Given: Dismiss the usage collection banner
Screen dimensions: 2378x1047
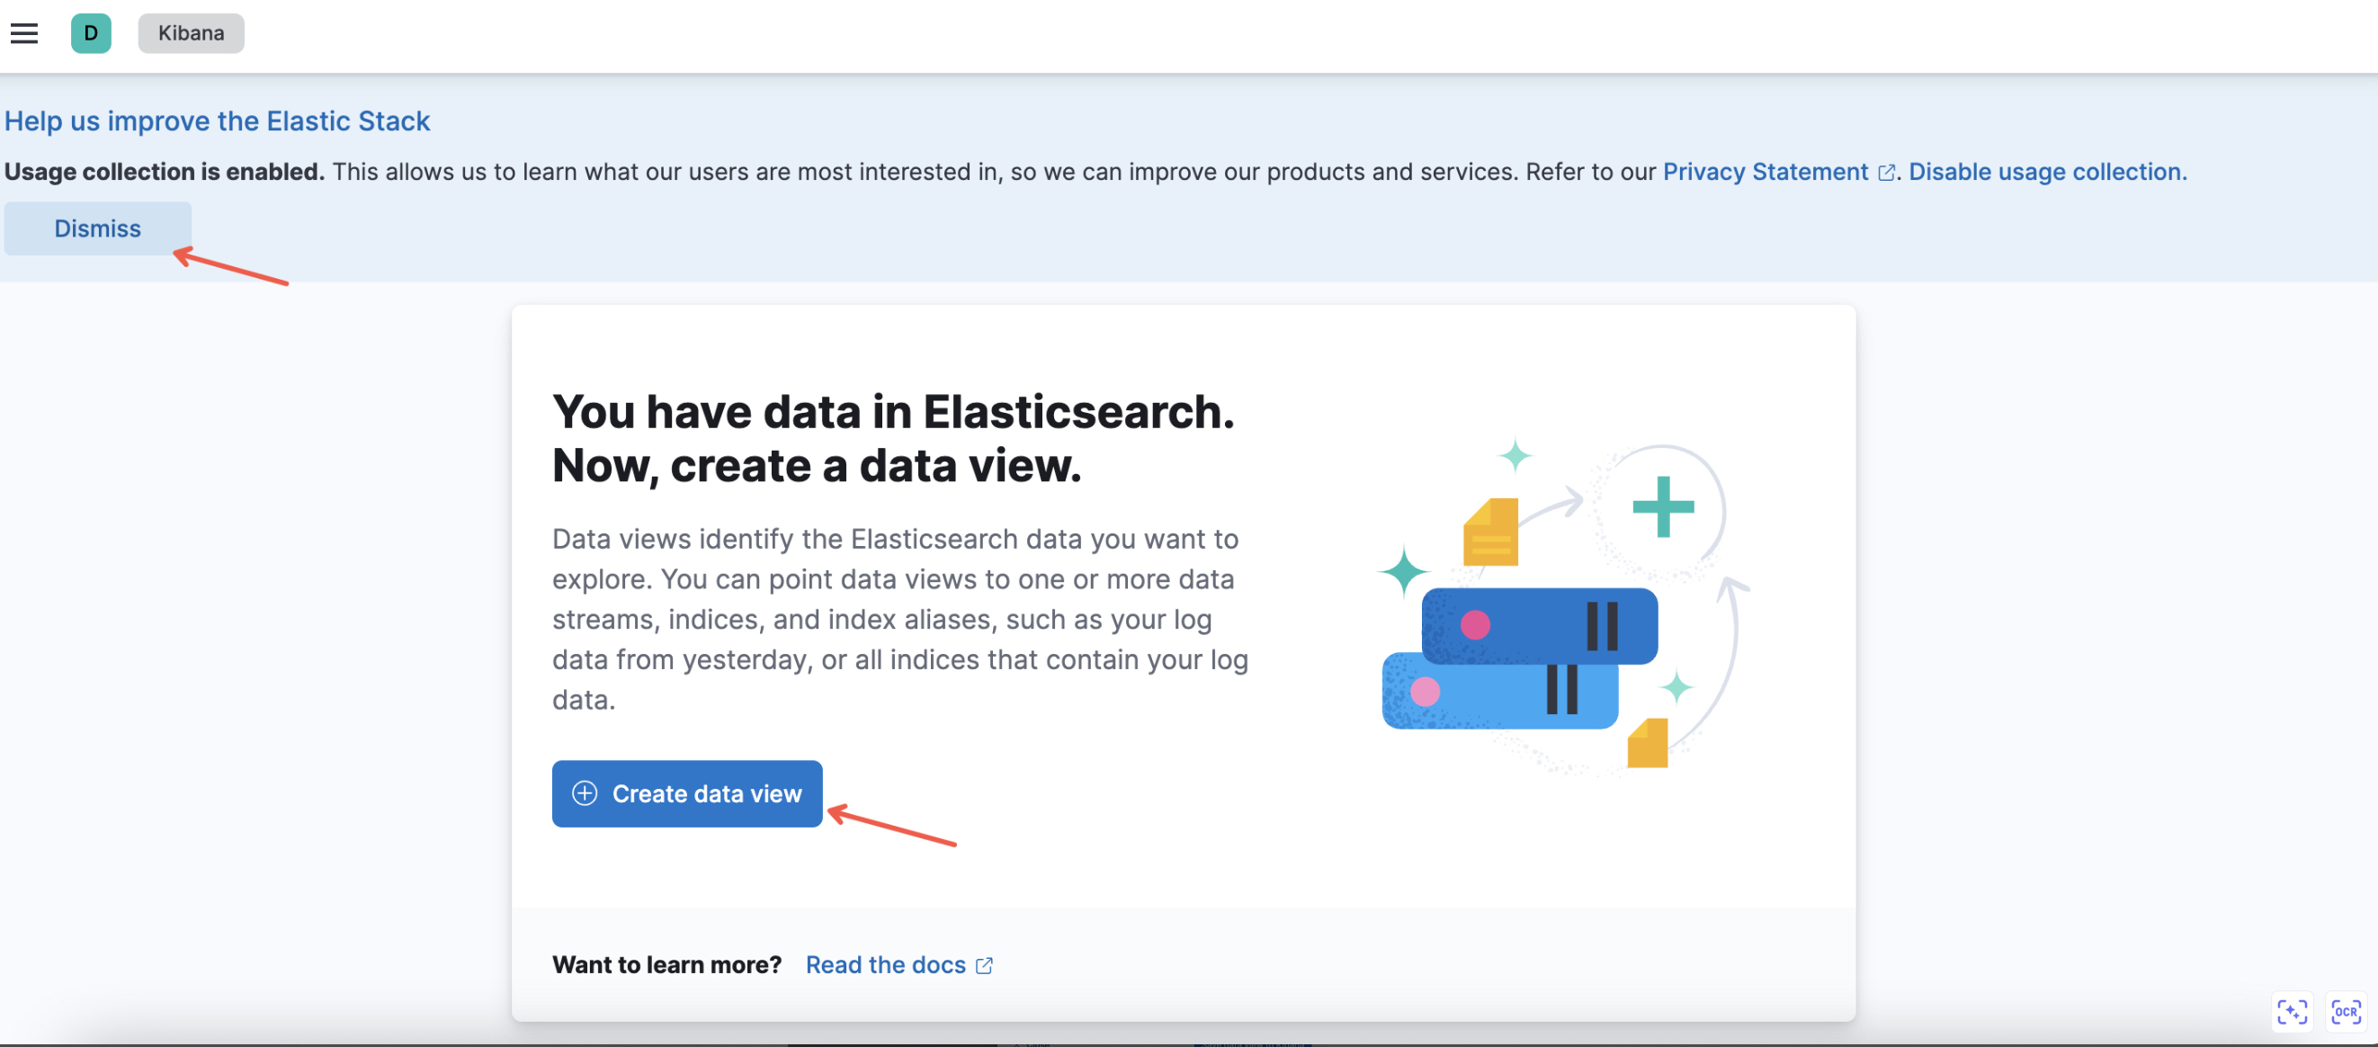Looking at the screenshot, I should [x=98, y=228].
